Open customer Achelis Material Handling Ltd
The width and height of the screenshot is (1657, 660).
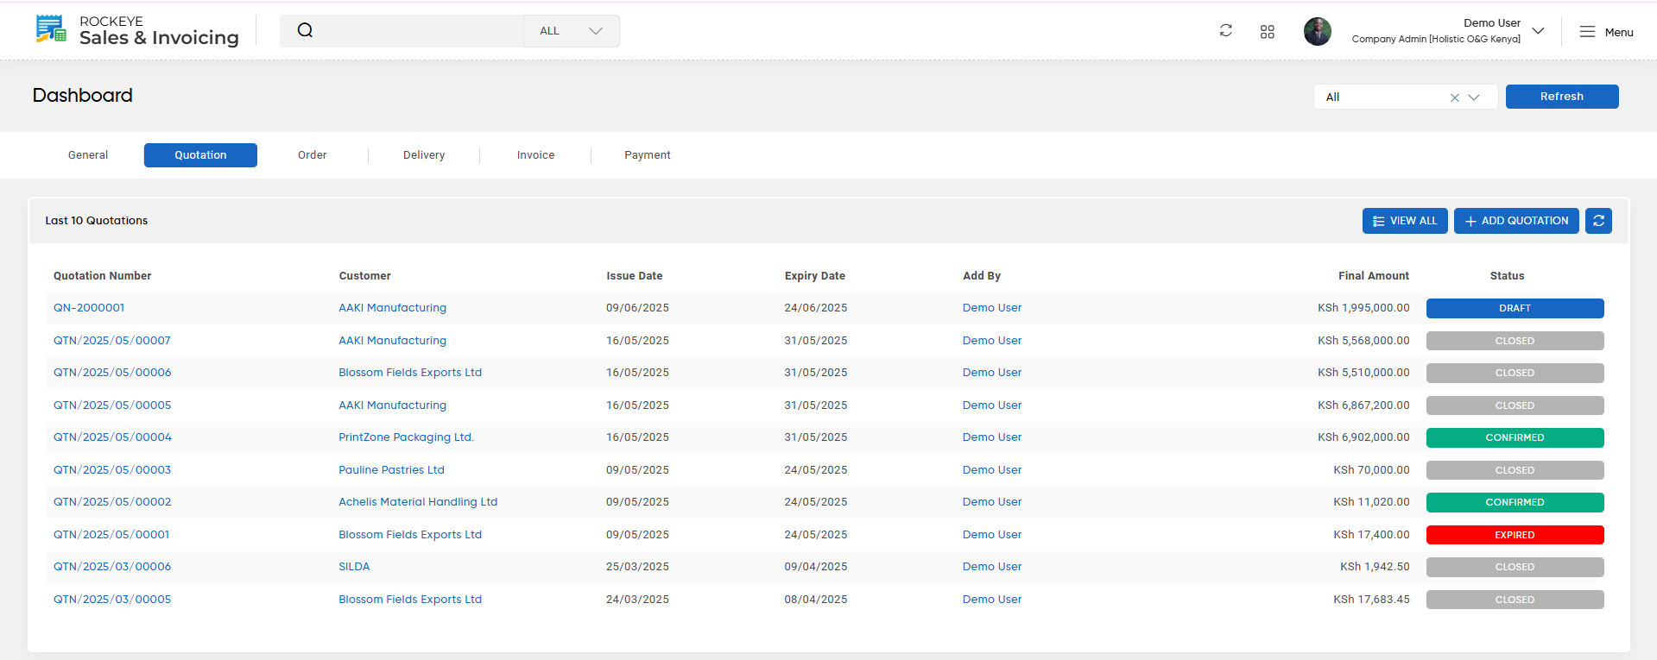point(418,502)
